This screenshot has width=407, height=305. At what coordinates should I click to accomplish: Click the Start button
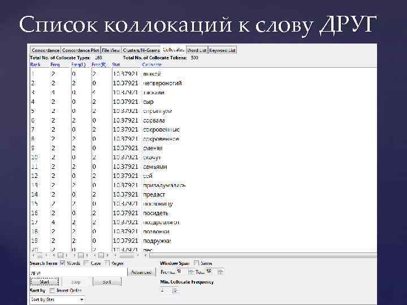tap(45, 282)
